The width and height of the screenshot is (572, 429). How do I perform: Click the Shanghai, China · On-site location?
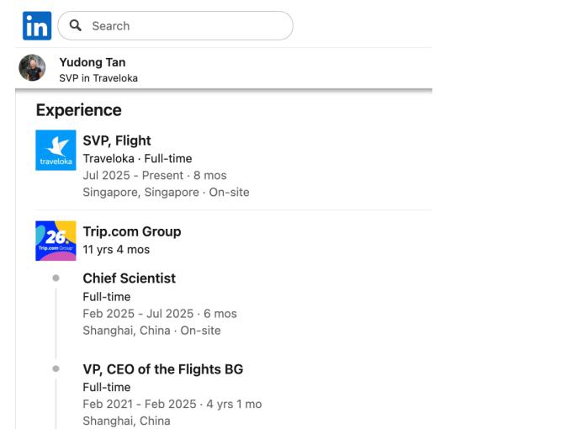coord(151,331)
